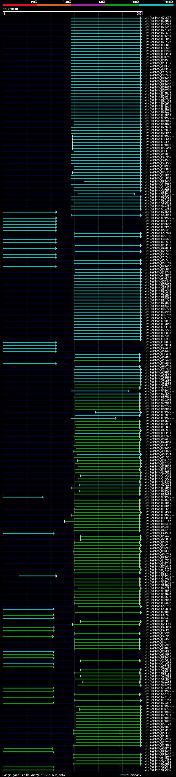Click the =100char. scale legend
Image resolution: width=176 pixels, height=777 pixels.
[131, 775]
